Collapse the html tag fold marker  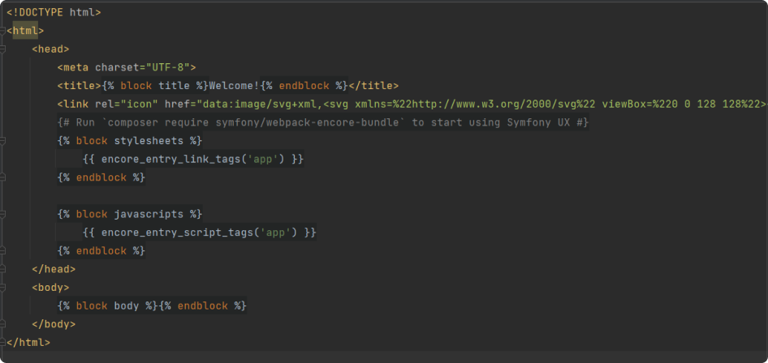[4, 31]
